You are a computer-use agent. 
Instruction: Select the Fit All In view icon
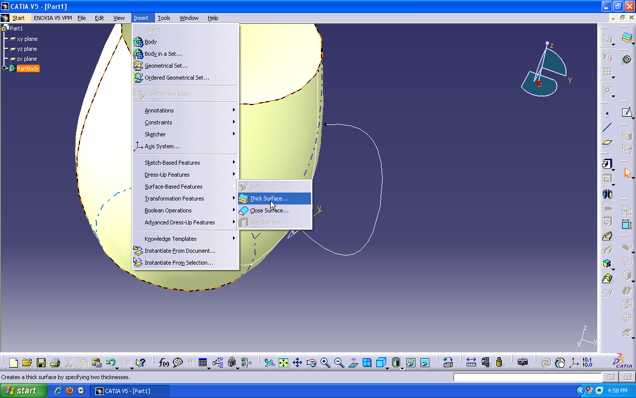283,363
